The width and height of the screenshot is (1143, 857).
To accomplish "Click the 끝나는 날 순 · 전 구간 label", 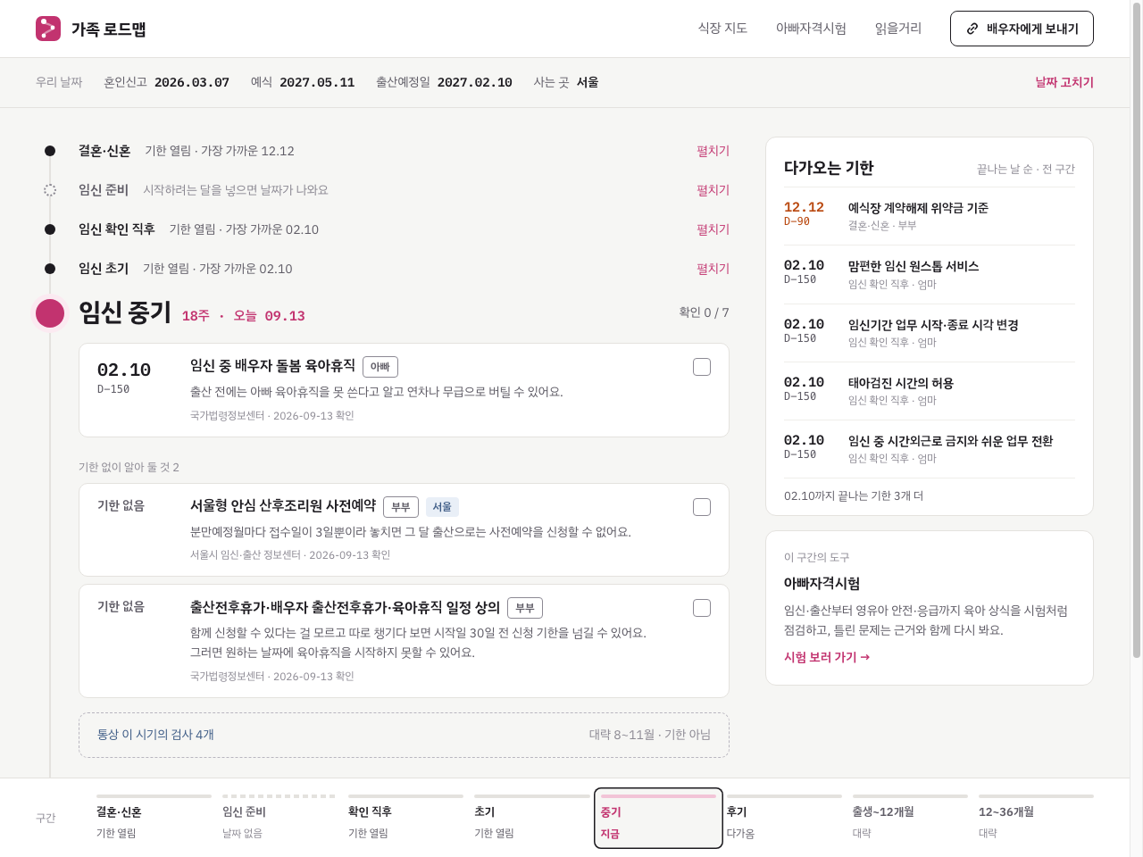I will pyautogui.click(x=1026, y=169).
